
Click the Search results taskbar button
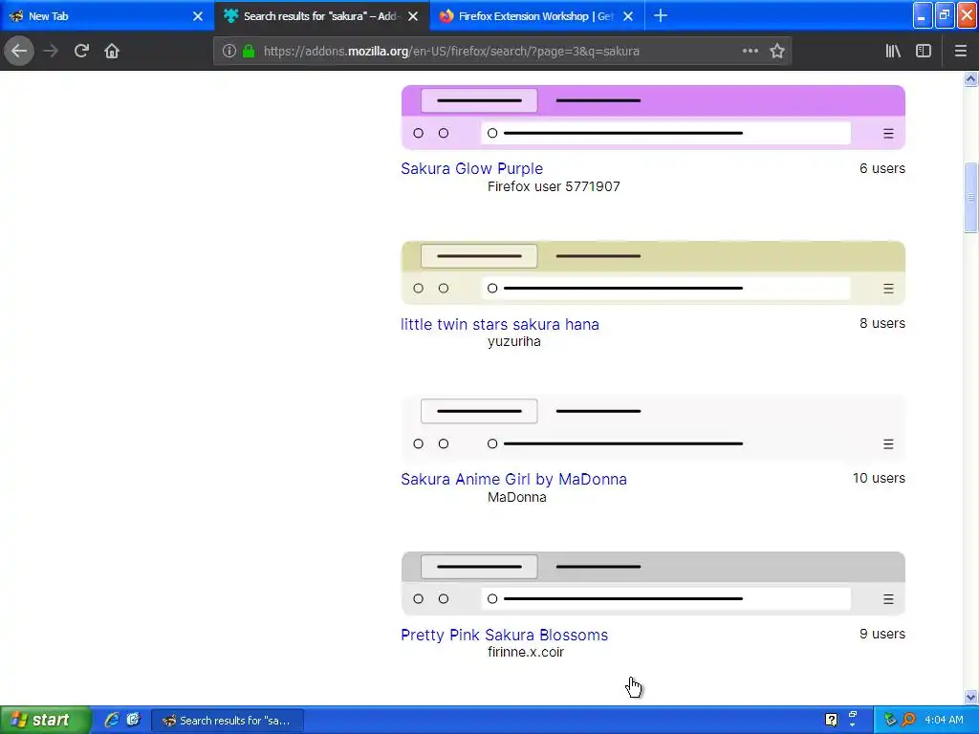[x=228, y=721]
